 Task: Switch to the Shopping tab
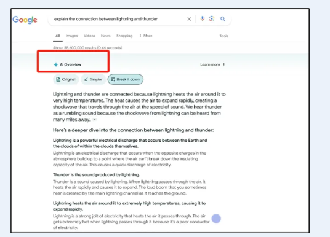pyautogui.click(x=124, y=36)
